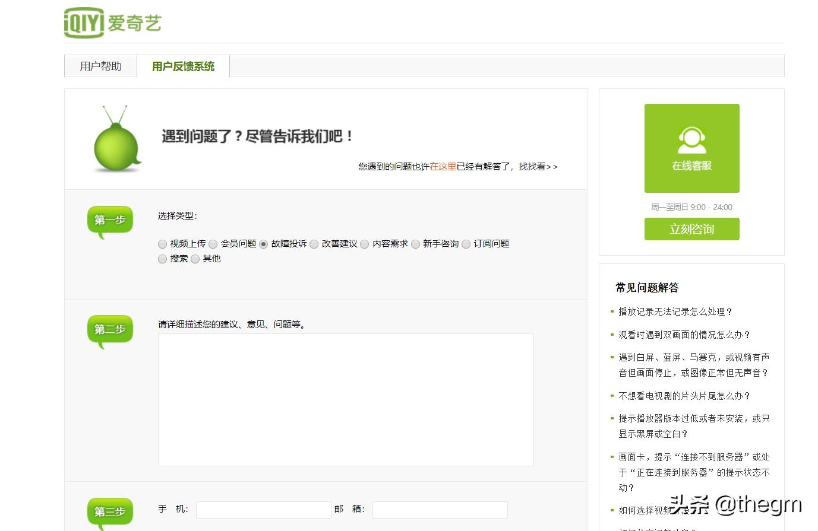This screenshot has height=531, width=818.
Task: Click the iQIYI 爱奇艺 logo
Action: (x=112, y=23)
